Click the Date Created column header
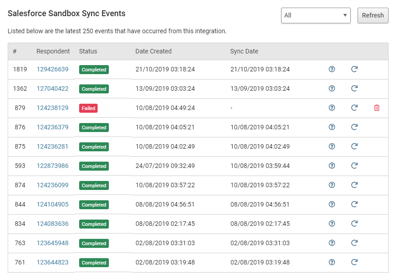This screenshot has width=398, height=273. pos(153,51)
